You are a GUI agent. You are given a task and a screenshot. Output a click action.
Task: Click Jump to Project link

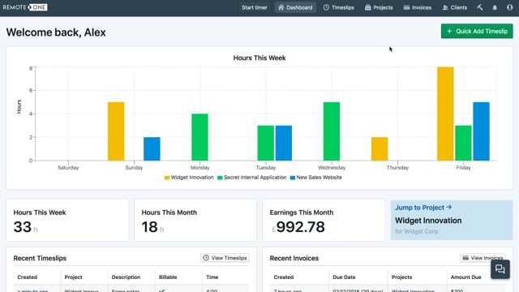[423, 208]
